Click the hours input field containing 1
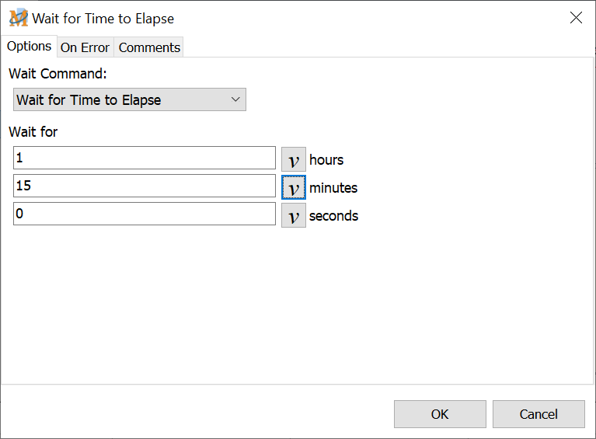This screenshot has width=596, height=439. pos(144,158)
